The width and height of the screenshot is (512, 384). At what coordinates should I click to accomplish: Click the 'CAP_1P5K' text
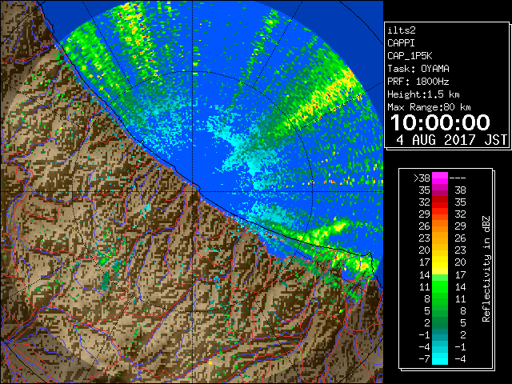410,56
